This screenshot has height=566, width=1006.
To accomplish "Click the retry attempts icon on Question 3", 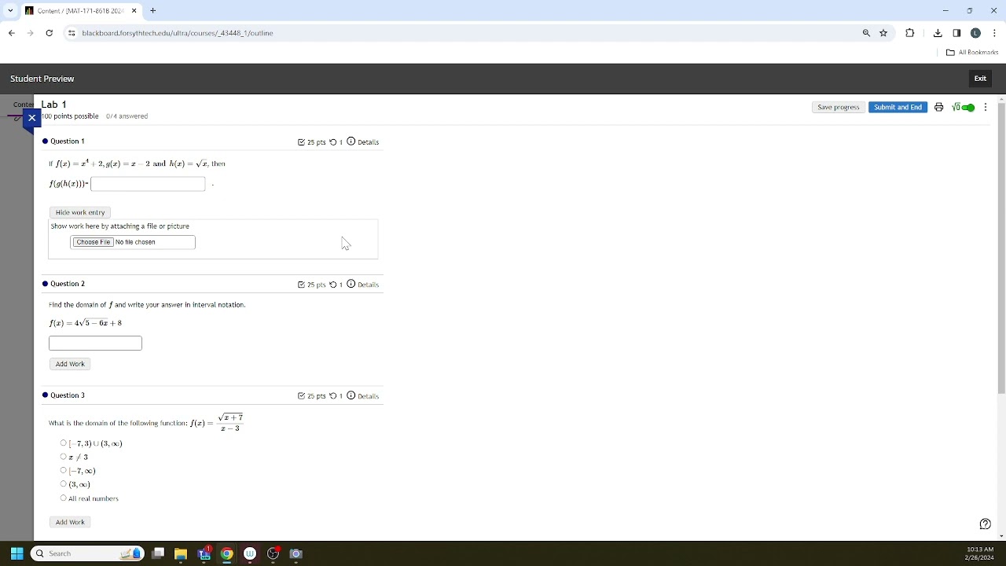I will pyautogui.click(x=332, y=396).
